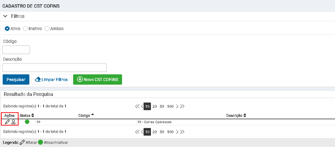Go to the first page in the top pagination
This screenshot has width=335, height=147.
click(137, 106)
